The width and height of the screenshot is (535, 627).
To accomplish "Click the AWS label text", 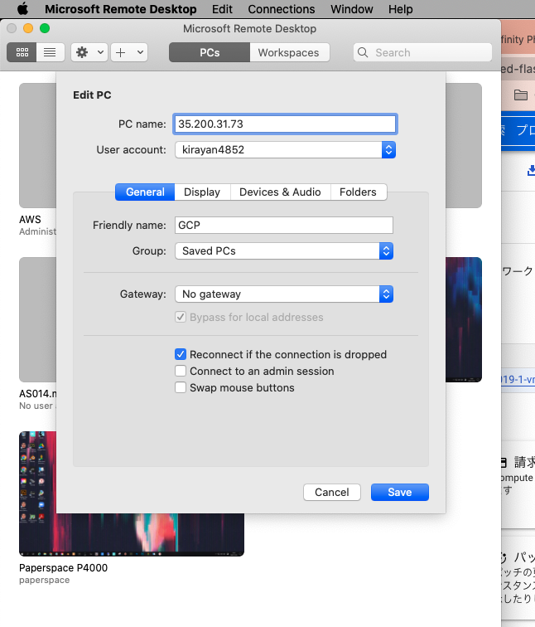I will coord(30,220).
